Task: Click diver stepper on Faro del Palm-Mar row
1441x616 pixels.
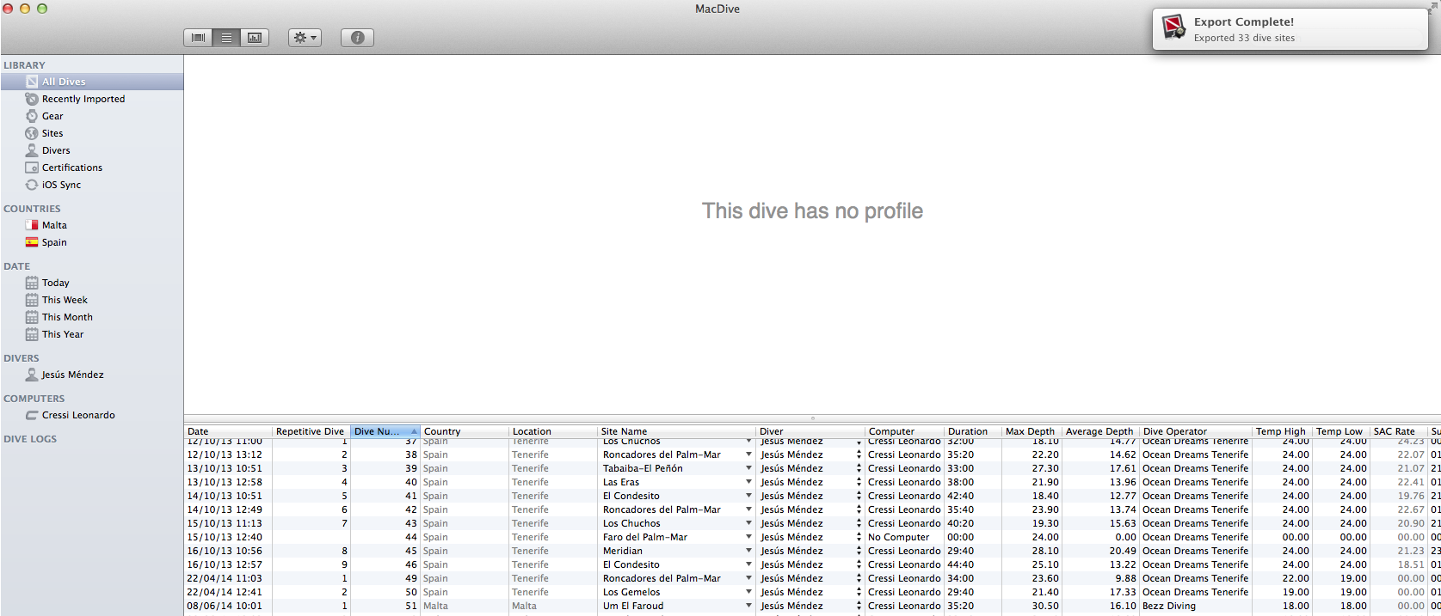Action: (x=859, y=537)
